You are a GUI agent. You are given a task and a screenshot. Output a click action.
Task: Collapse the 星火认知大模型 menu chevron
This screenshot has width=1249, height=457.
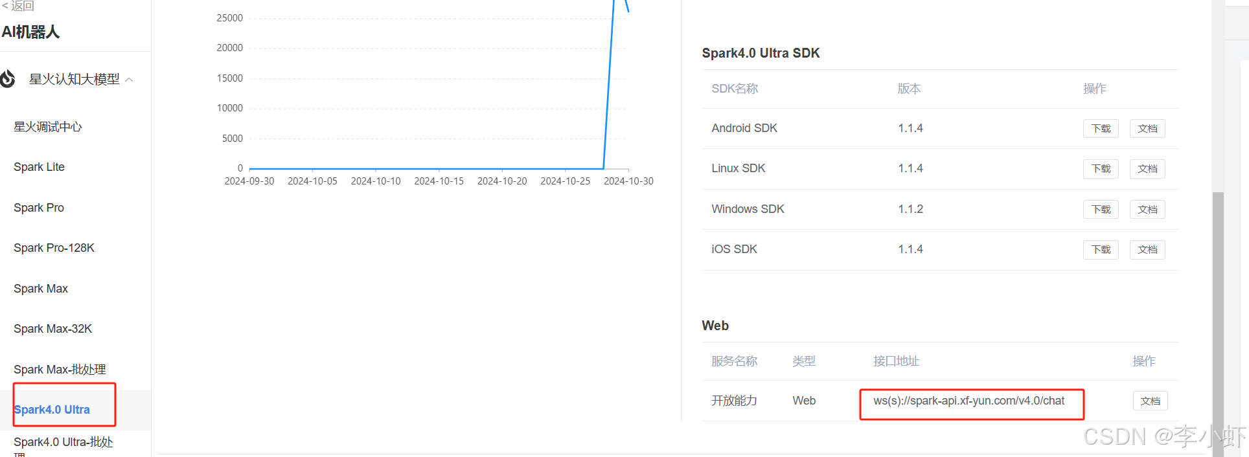(129, 80)
